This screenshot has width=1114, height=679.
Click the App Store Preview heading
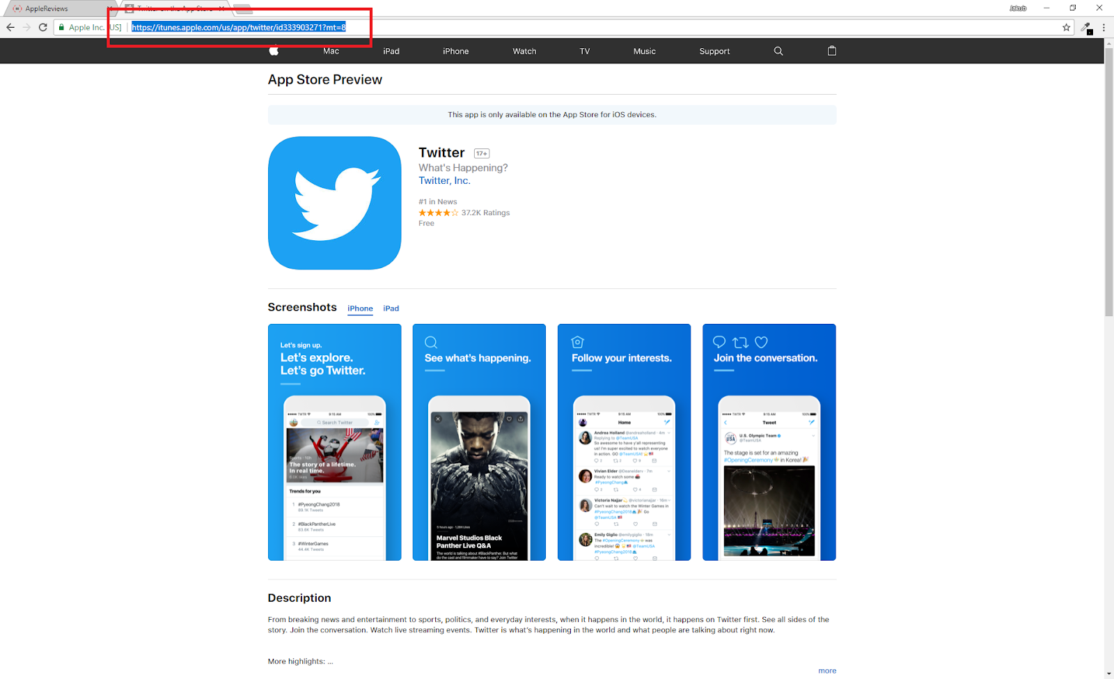pos(325,79)
